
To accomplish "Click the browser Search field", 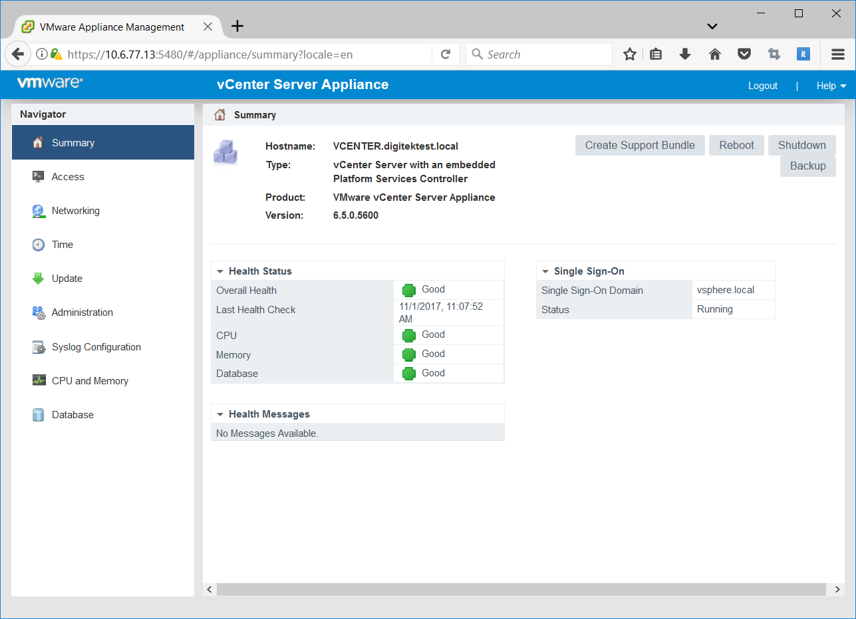I will click(x=539, y=55).
